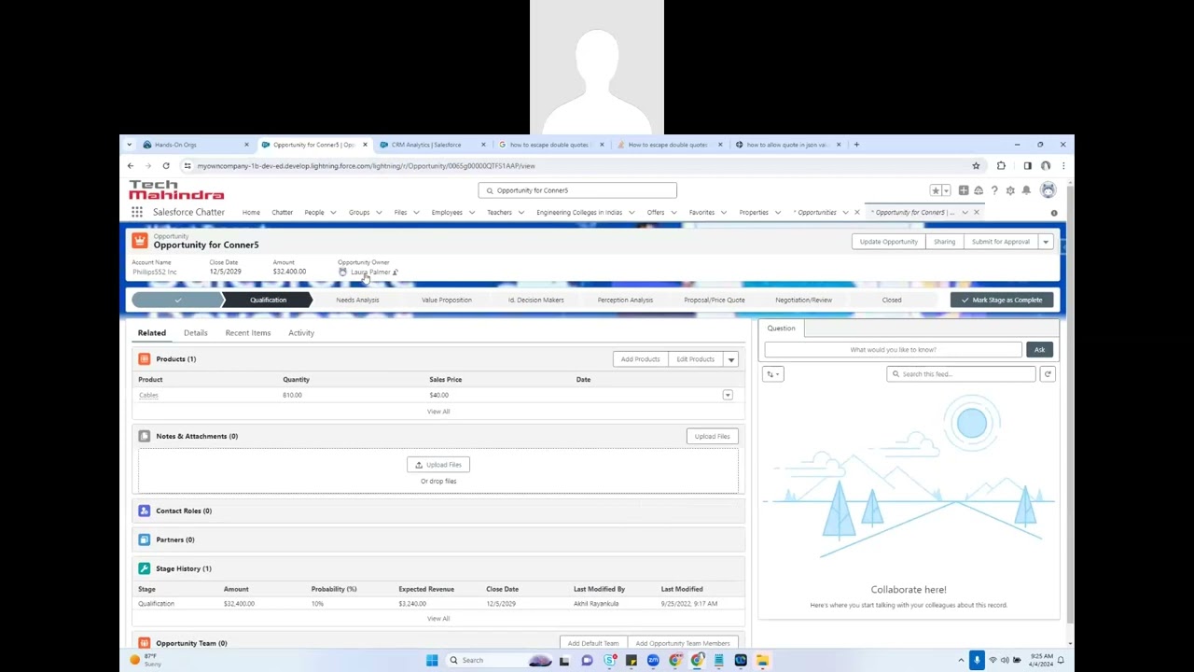Click Submit for Approval
This screenshot has width=1194, height=672.
pyautogui.click(x=1001, y=242)
